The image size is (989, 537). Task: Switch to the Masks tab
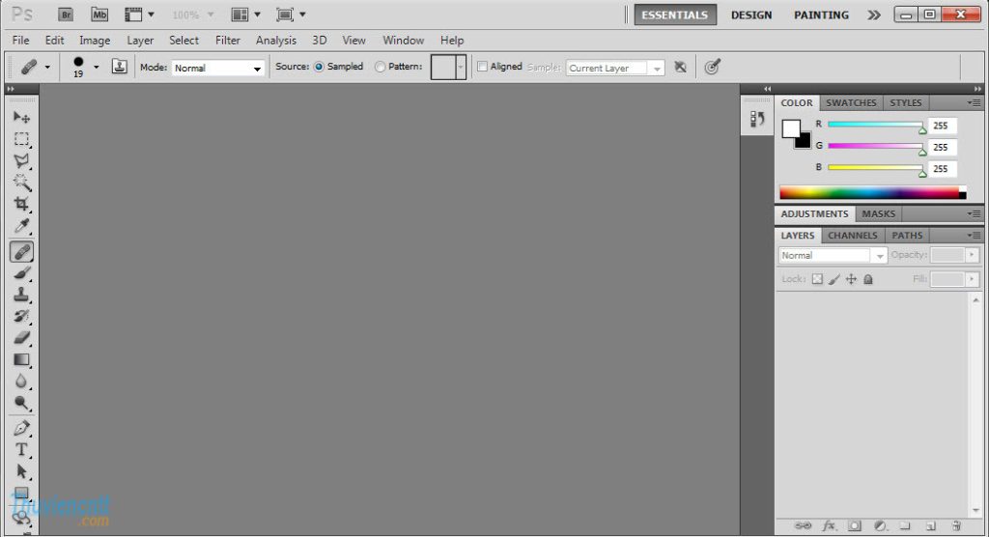click(x=878, y=213)
